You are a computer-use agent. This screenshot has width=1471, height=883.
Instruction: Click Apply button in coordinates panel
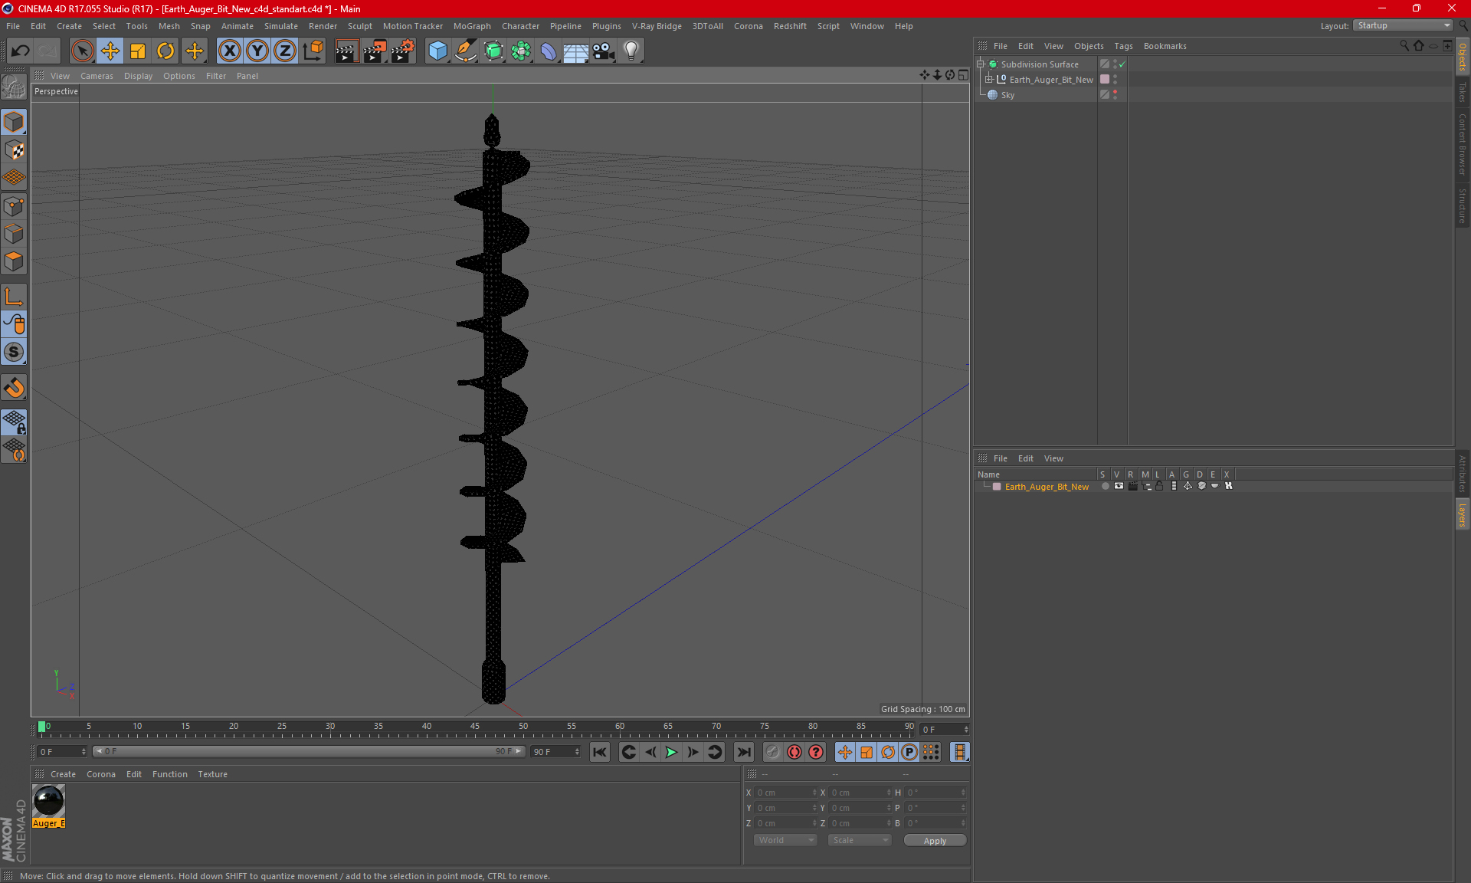click(935, 840)
